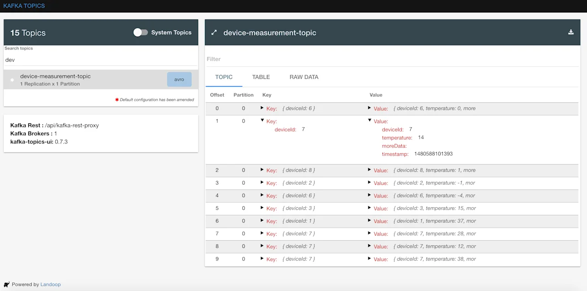Click the Key column header
Viewport: 587px width, 291px height.
pos(267,95)
